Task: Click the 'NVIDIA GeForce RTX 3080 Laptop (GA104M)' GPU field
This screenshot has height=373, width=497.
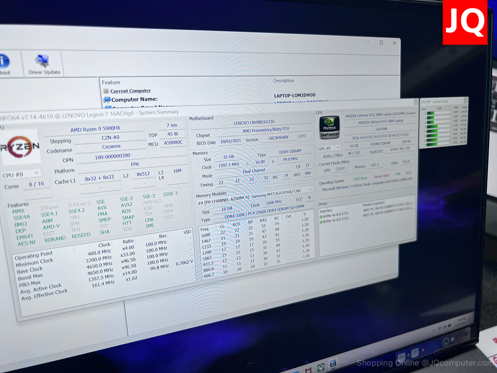Action: (x=380, y=114)
